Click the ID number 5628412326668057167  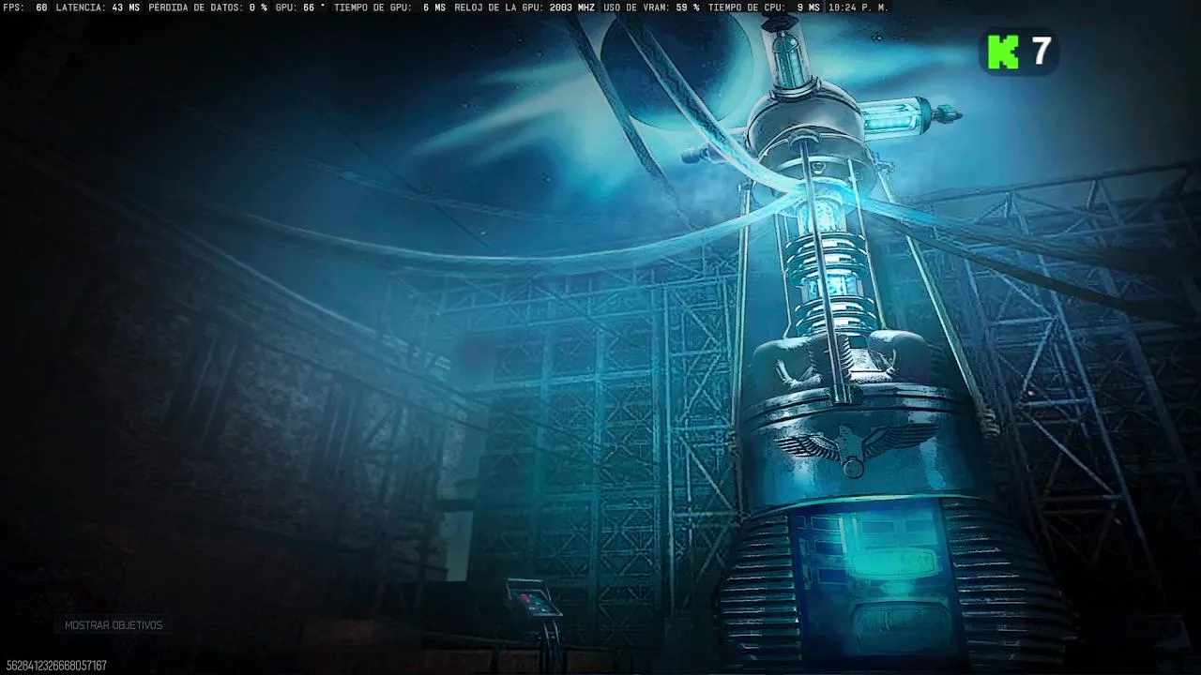[x=56, y=666]
